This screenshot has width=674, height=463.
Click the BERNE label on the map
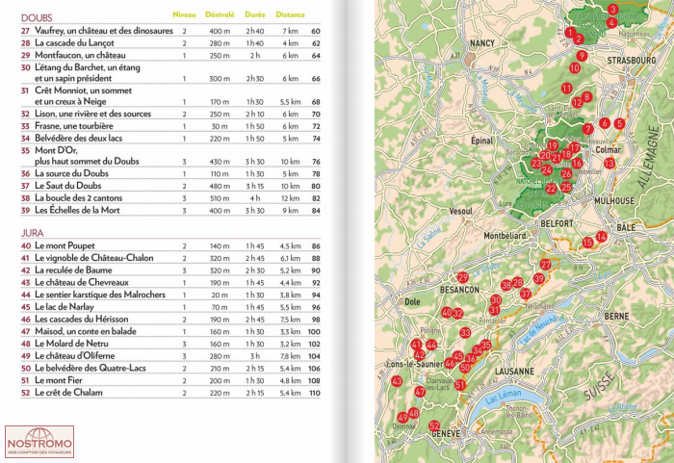coord(617,317)
